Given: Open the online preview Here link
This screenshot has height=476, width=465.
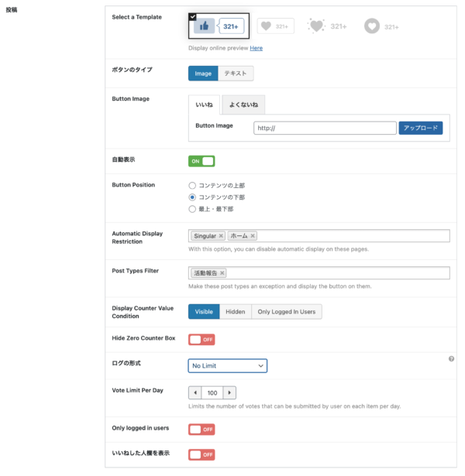Looking at the screenshot, I should pos(256,48).
